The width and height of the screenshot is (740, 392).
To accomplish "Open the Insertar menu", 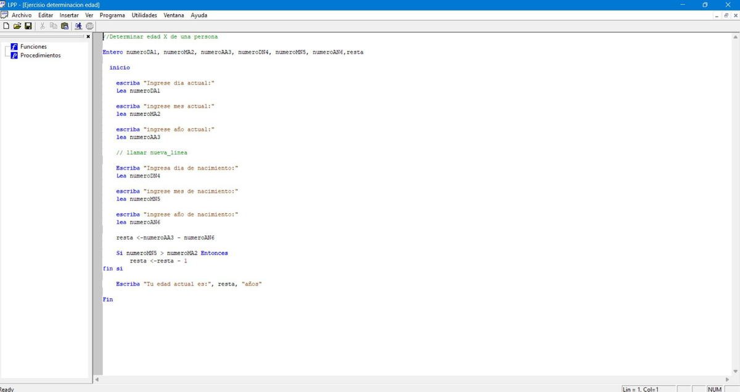I will (x=69, y=15).
